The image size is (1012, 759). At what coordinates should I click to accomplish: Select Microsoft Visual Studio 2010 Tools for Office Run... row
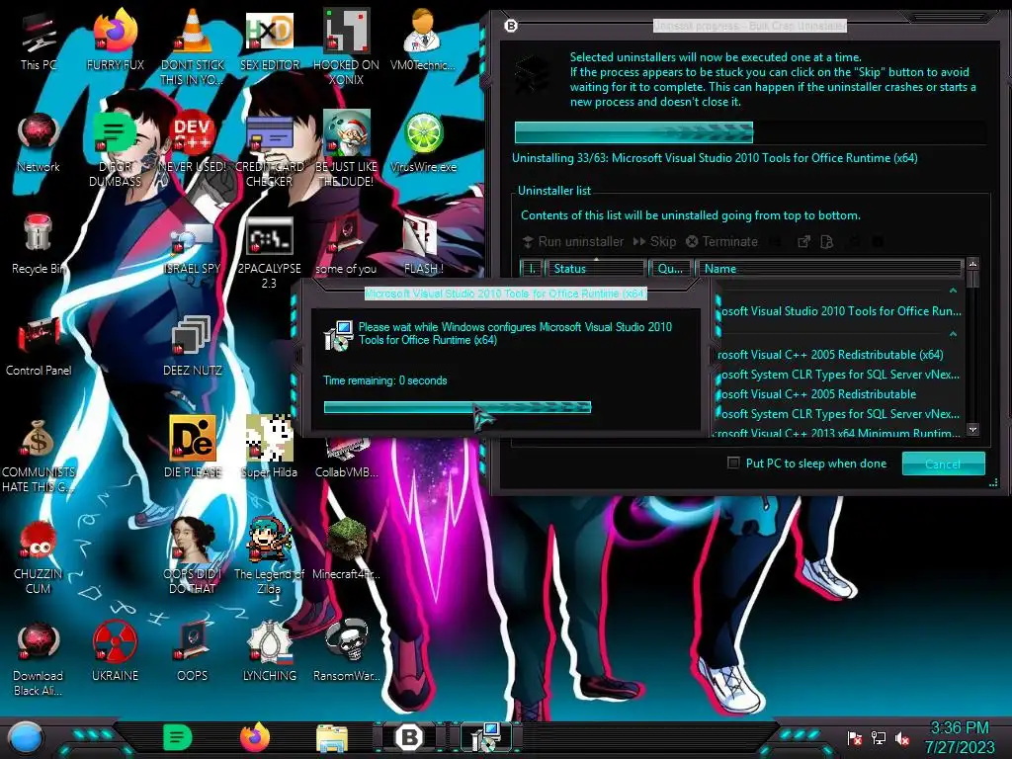click(x=838, y=311)
